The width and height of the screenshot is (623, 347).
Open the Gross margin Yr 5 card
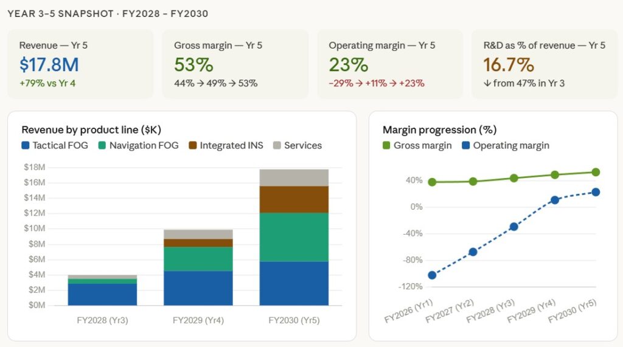235,64
